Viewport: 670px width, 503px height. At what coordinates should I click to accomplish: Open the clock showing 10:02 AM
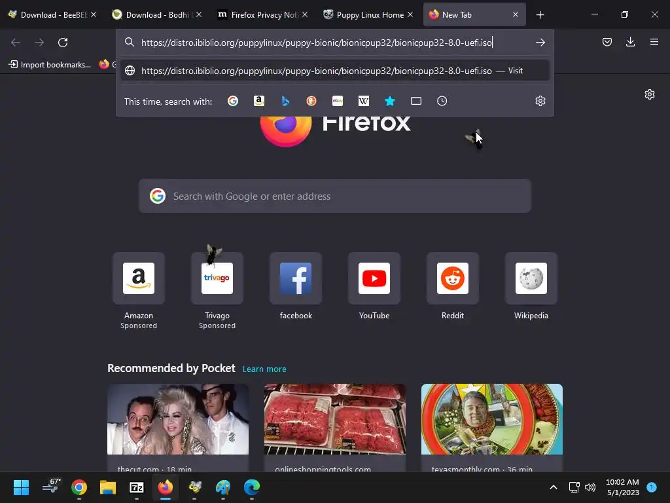coord(622,487)
